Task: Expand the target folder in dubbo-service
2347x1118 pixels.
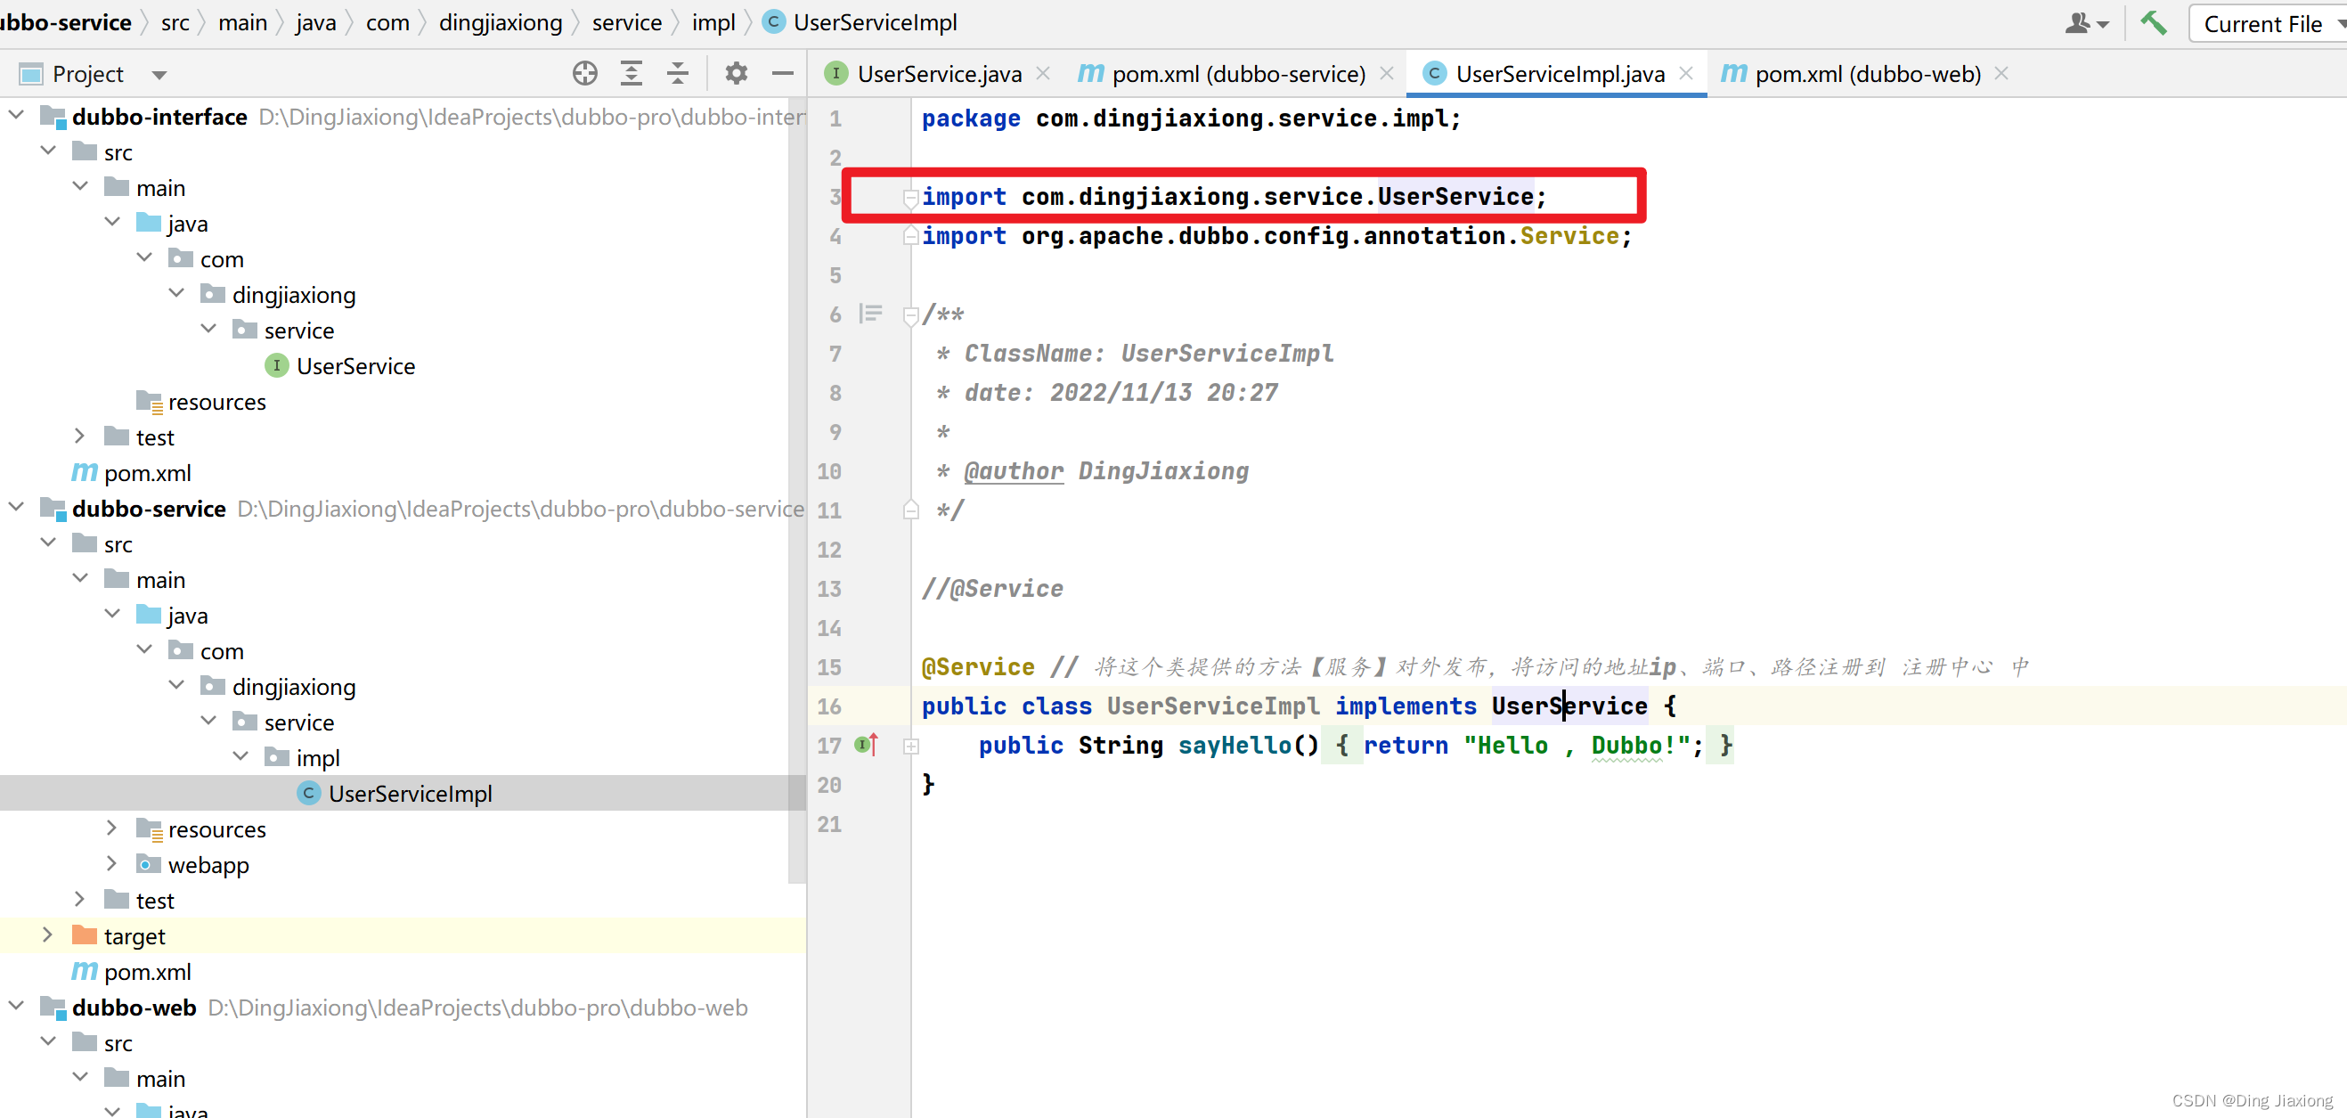Action: tap(48, 934)
